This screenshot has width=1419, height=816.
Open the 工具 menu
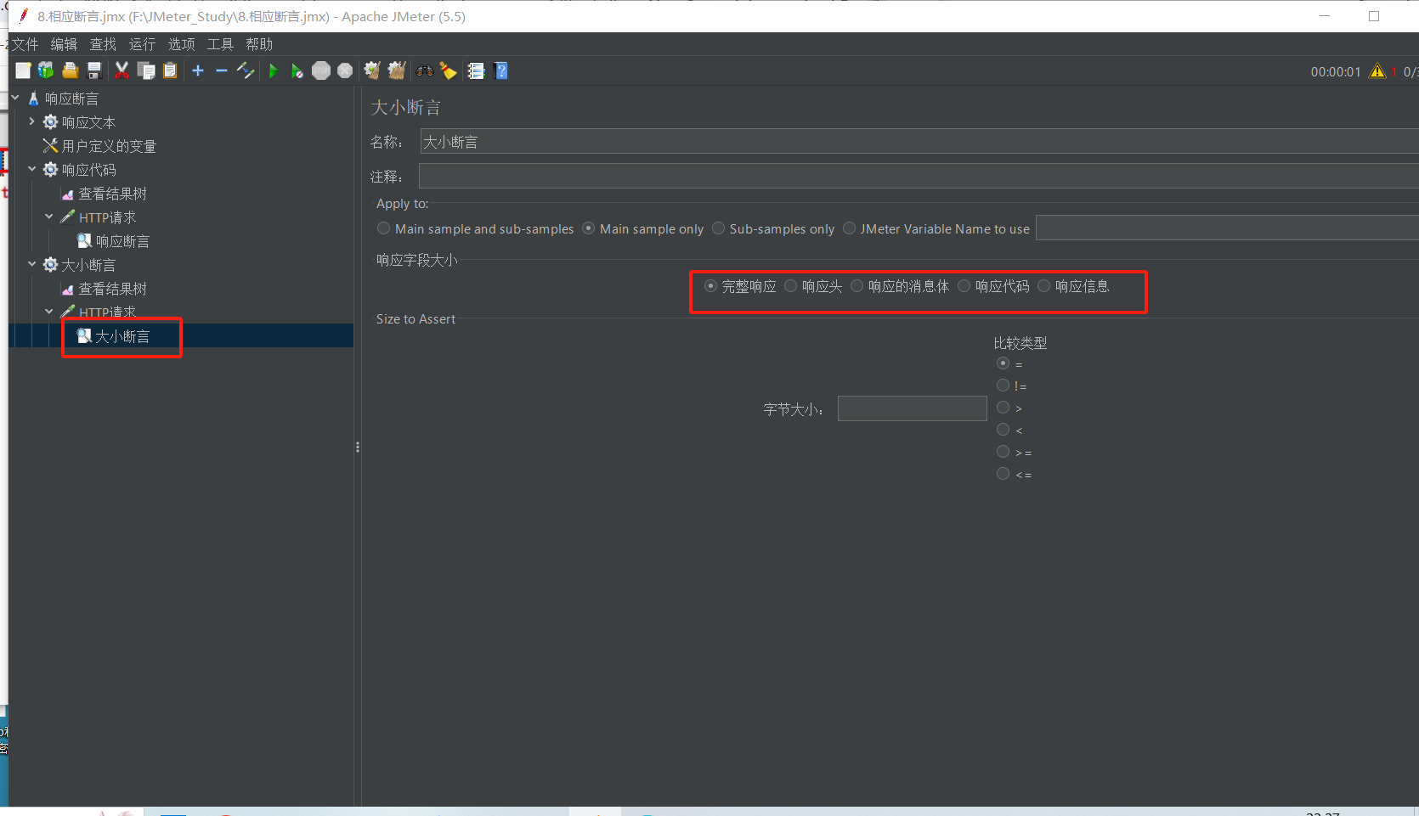tap(220, 44)
